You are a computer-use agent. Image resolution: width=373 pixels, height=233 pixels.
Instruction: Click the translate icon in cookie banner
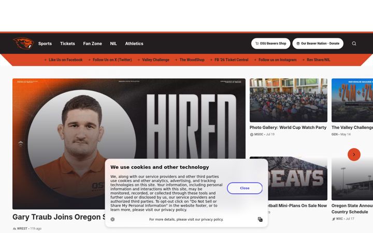(260, 219)
